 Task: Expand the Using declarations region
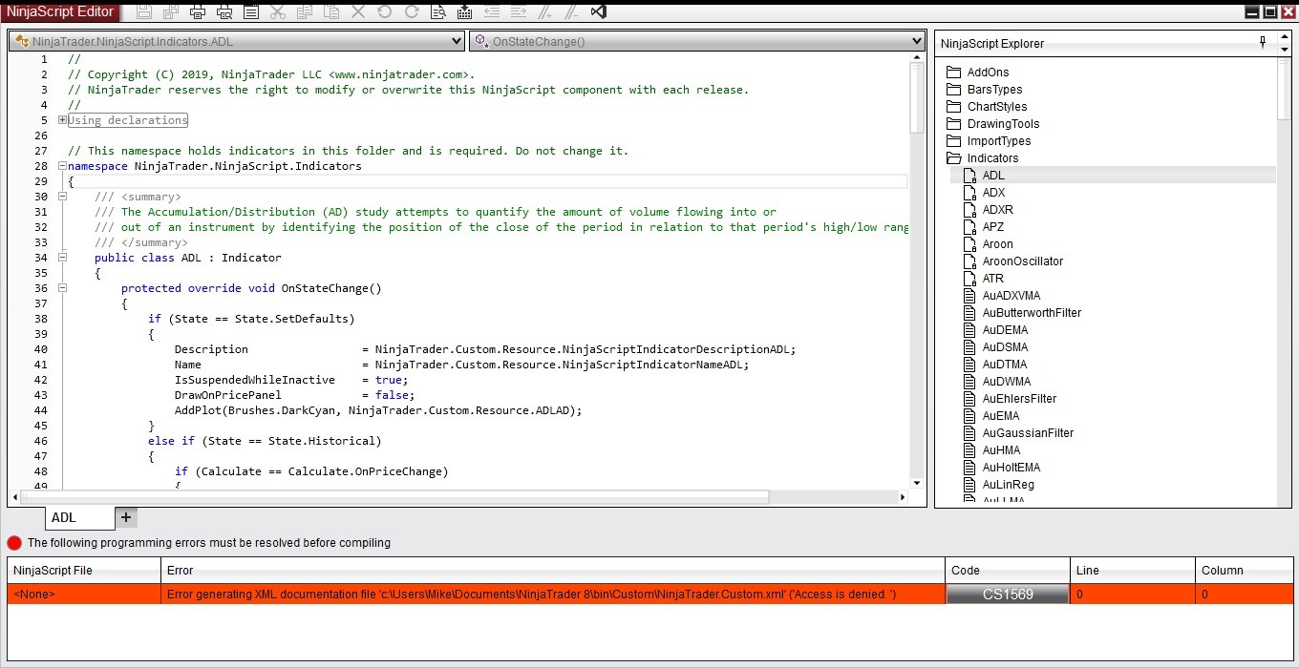pyautogui.click(x=63, y=120)
